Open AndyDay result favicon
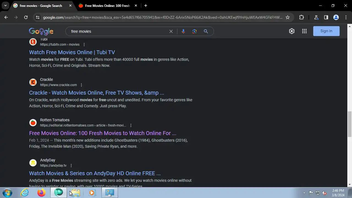 [x=33, y=163]
